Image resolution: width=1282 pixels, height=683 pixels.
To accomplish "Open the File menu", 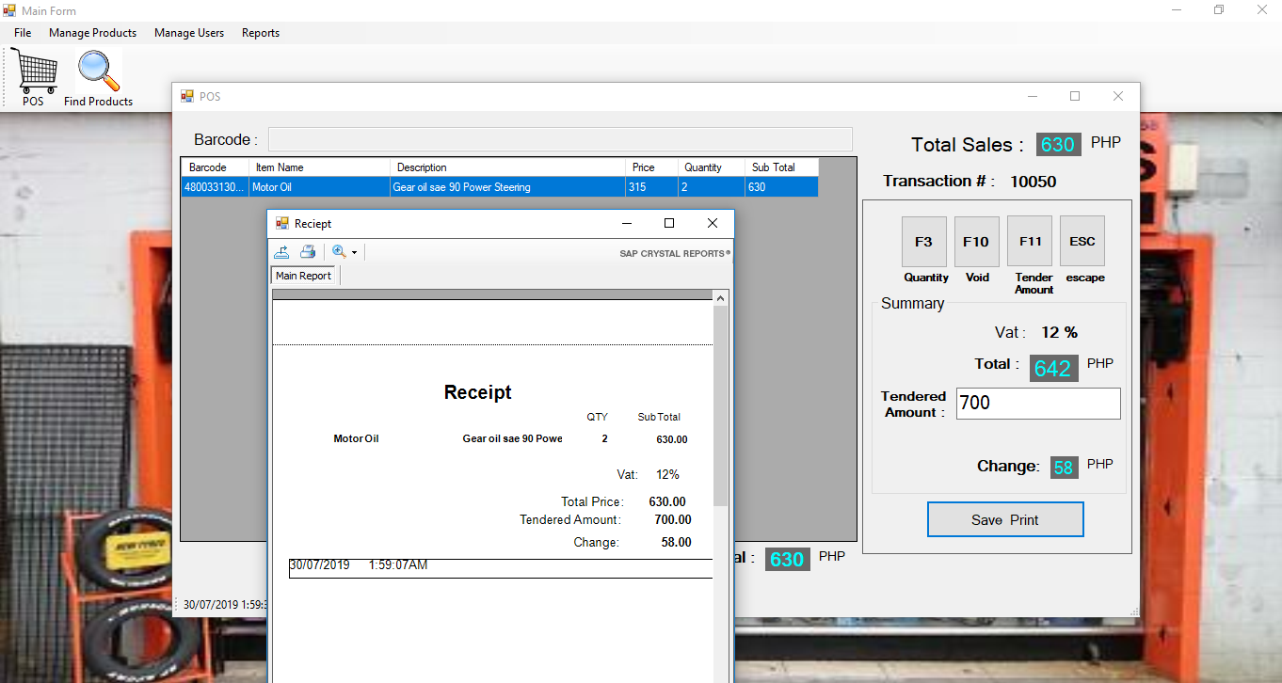I will (x=22, y=32).
